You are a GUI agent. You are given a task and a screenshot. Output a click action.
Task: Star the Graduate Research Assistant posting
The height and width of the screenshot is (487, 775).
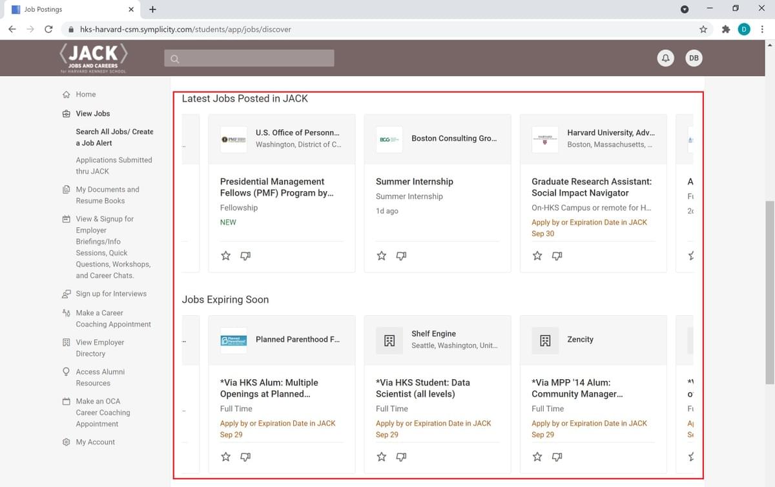[537, 256]
